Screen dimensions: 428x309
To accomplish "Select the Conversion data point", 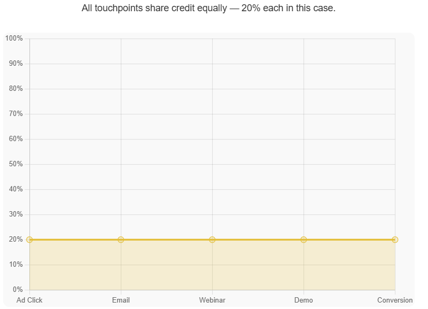I will (x=395, y=240).
